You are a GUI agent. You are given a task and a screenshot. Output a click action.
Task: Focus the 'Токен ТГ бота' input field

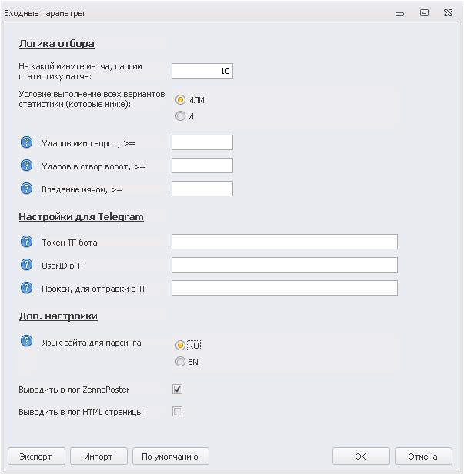(x=284, y=242)
